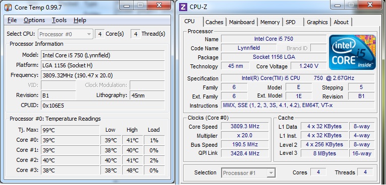Switch to the About tab

[x=341, y=22]
